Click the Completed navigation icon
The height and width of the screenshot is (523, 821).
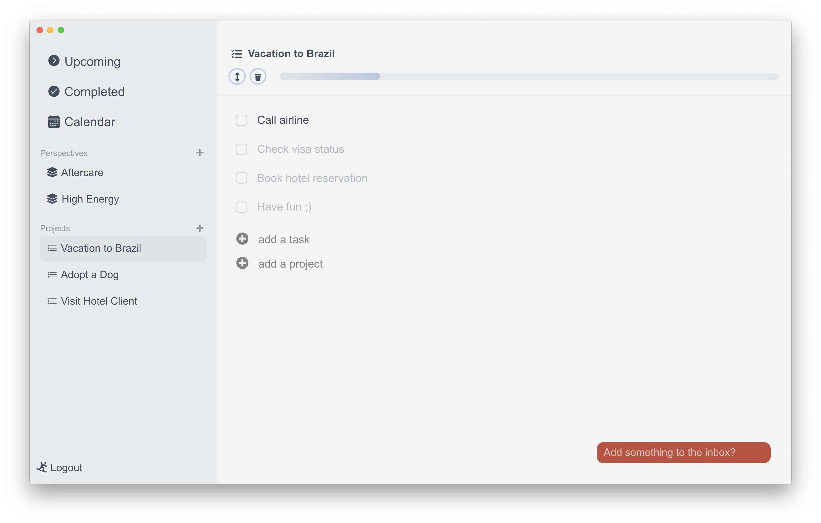(x=53, y=91)
